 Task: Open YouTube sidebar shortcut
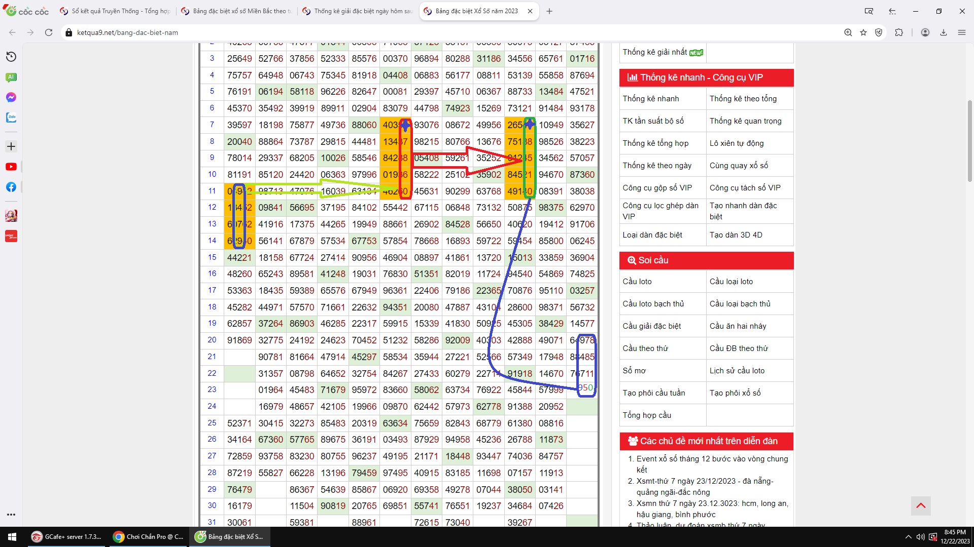pyautogui.click(x=11, y=167)
